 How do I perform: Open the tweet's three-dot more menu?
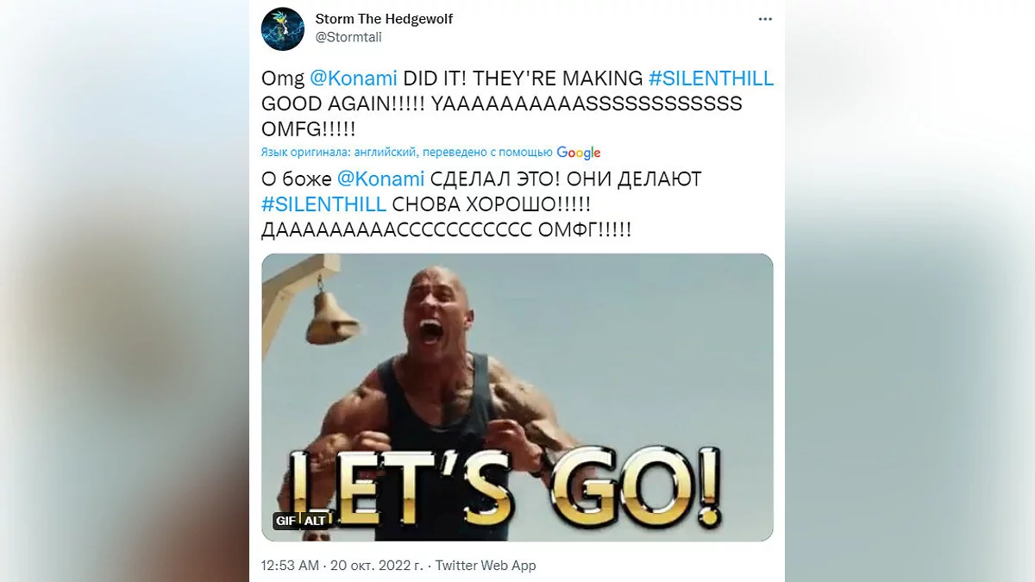pyautogui.click(x=764, y=19)
